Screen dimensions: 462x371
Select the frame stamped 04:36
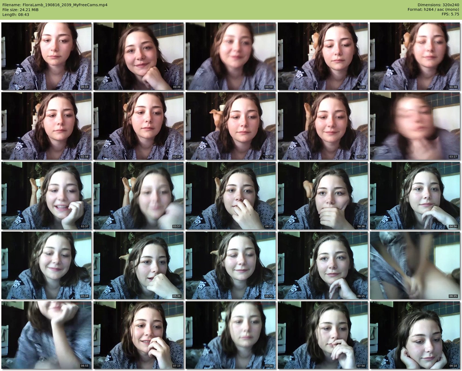click(323, 196)
